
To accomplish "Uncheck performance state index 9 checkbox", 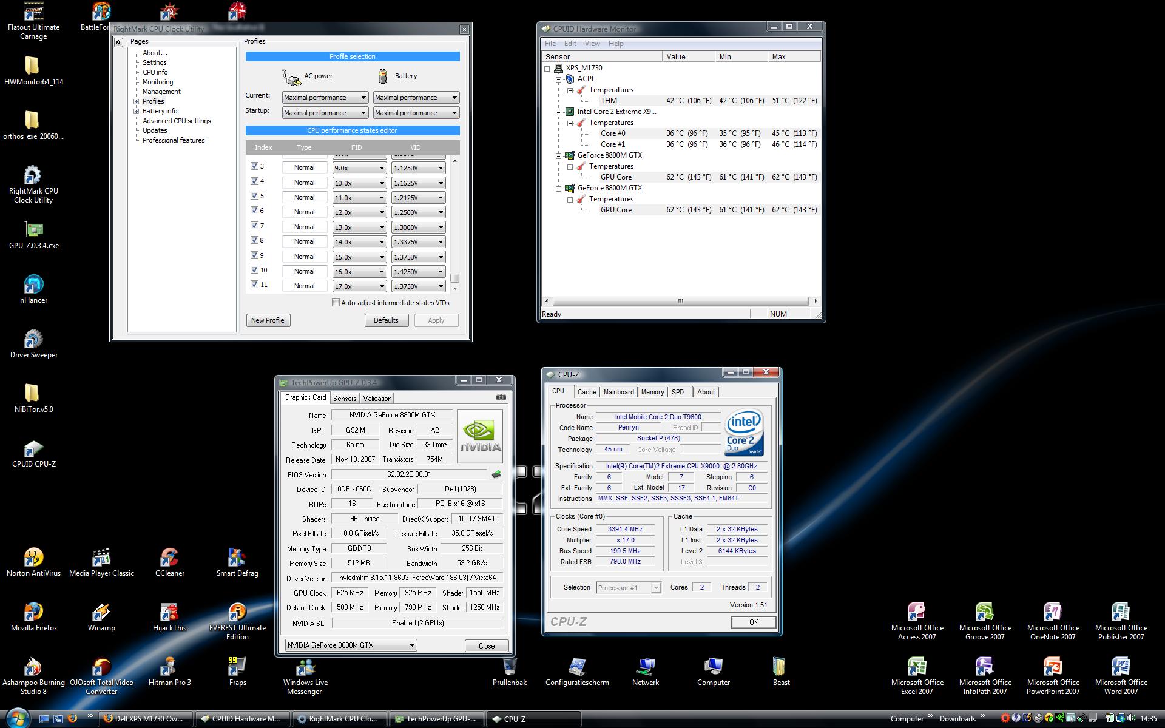I will (254, 255).
